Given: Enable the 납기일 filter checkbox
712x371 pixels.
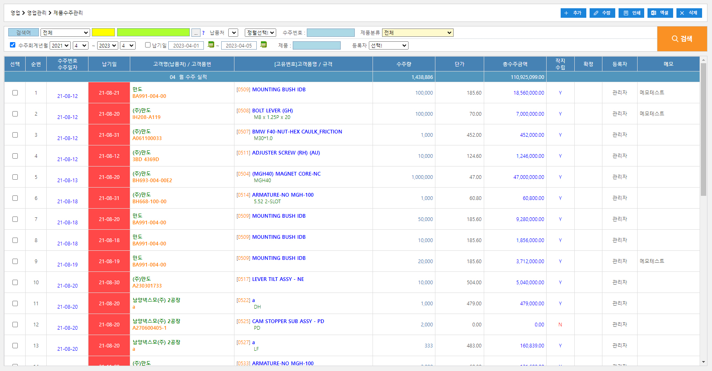Looking at the screenshot, I should pos(148,45).
